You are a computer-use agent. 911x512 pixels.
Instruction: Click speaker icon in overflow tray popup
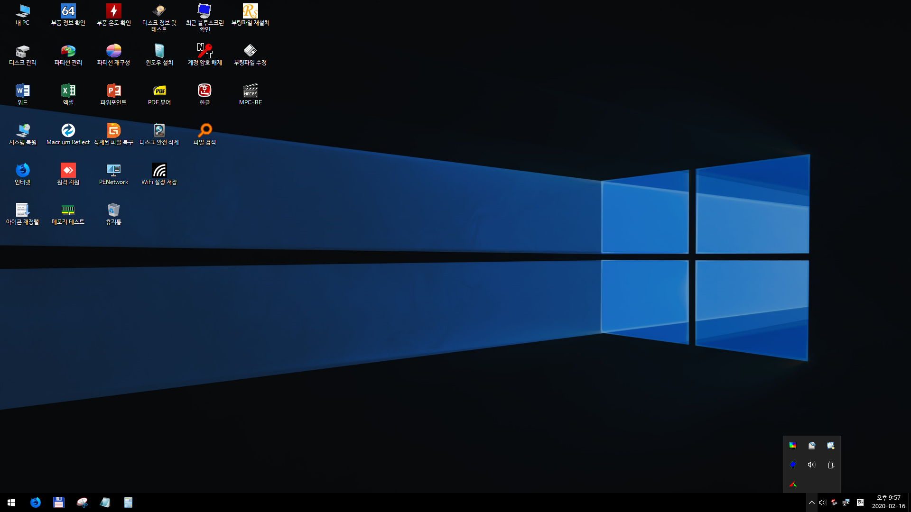point(812,465)
